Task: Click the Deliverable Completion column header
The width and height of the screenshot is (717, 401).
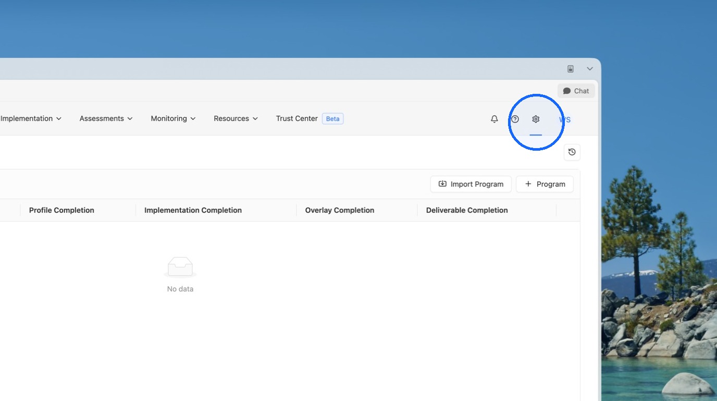Action: click(467, 210)
